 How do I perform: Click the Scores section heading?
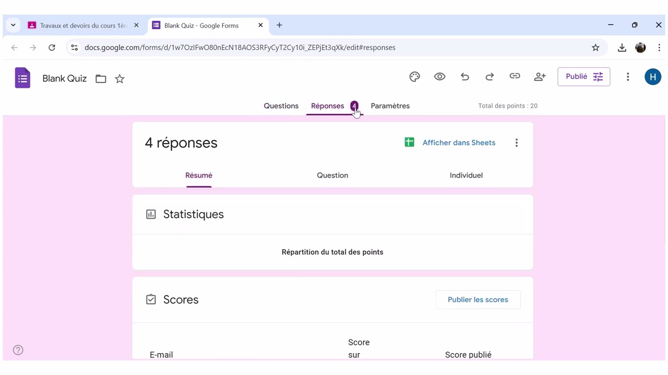pyautogui.click(x=181, y=299)
